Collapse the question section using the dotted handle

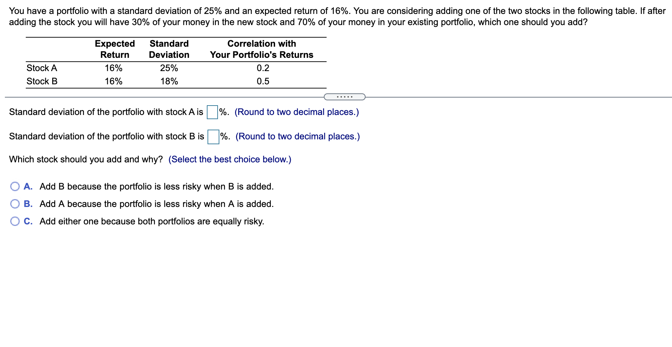(344, 97)
